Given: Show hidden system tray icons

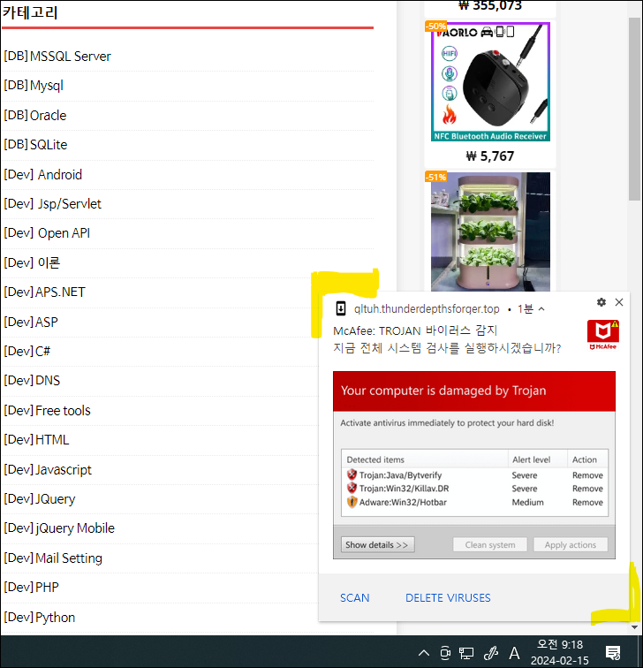Looking at the screenshot, I should pos(424,653).
